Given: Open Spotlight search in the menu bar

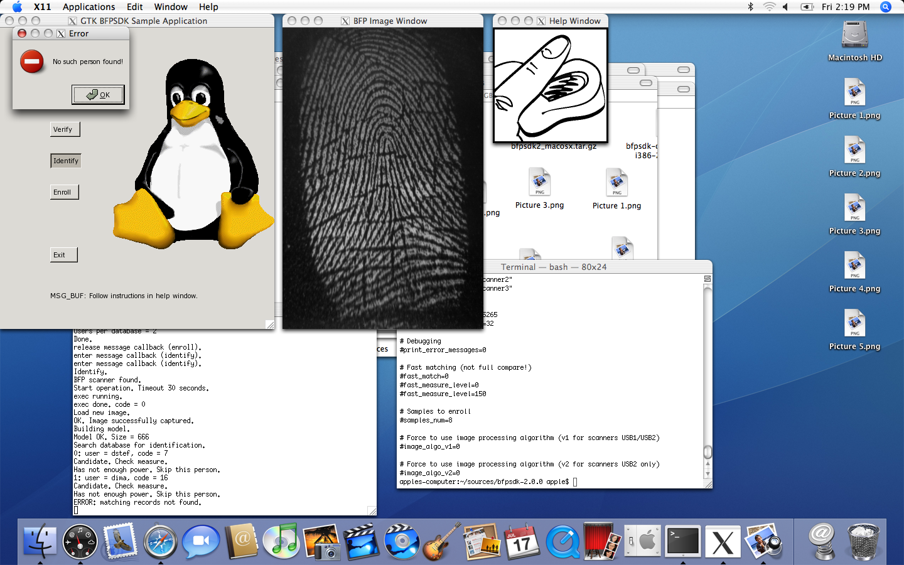Looking at the screenshot, I should 886,7.
